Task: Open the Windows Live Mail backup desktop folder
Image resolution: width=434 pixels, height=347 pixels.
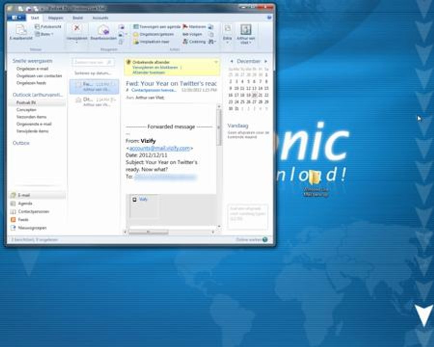Action: pos(315,183)
